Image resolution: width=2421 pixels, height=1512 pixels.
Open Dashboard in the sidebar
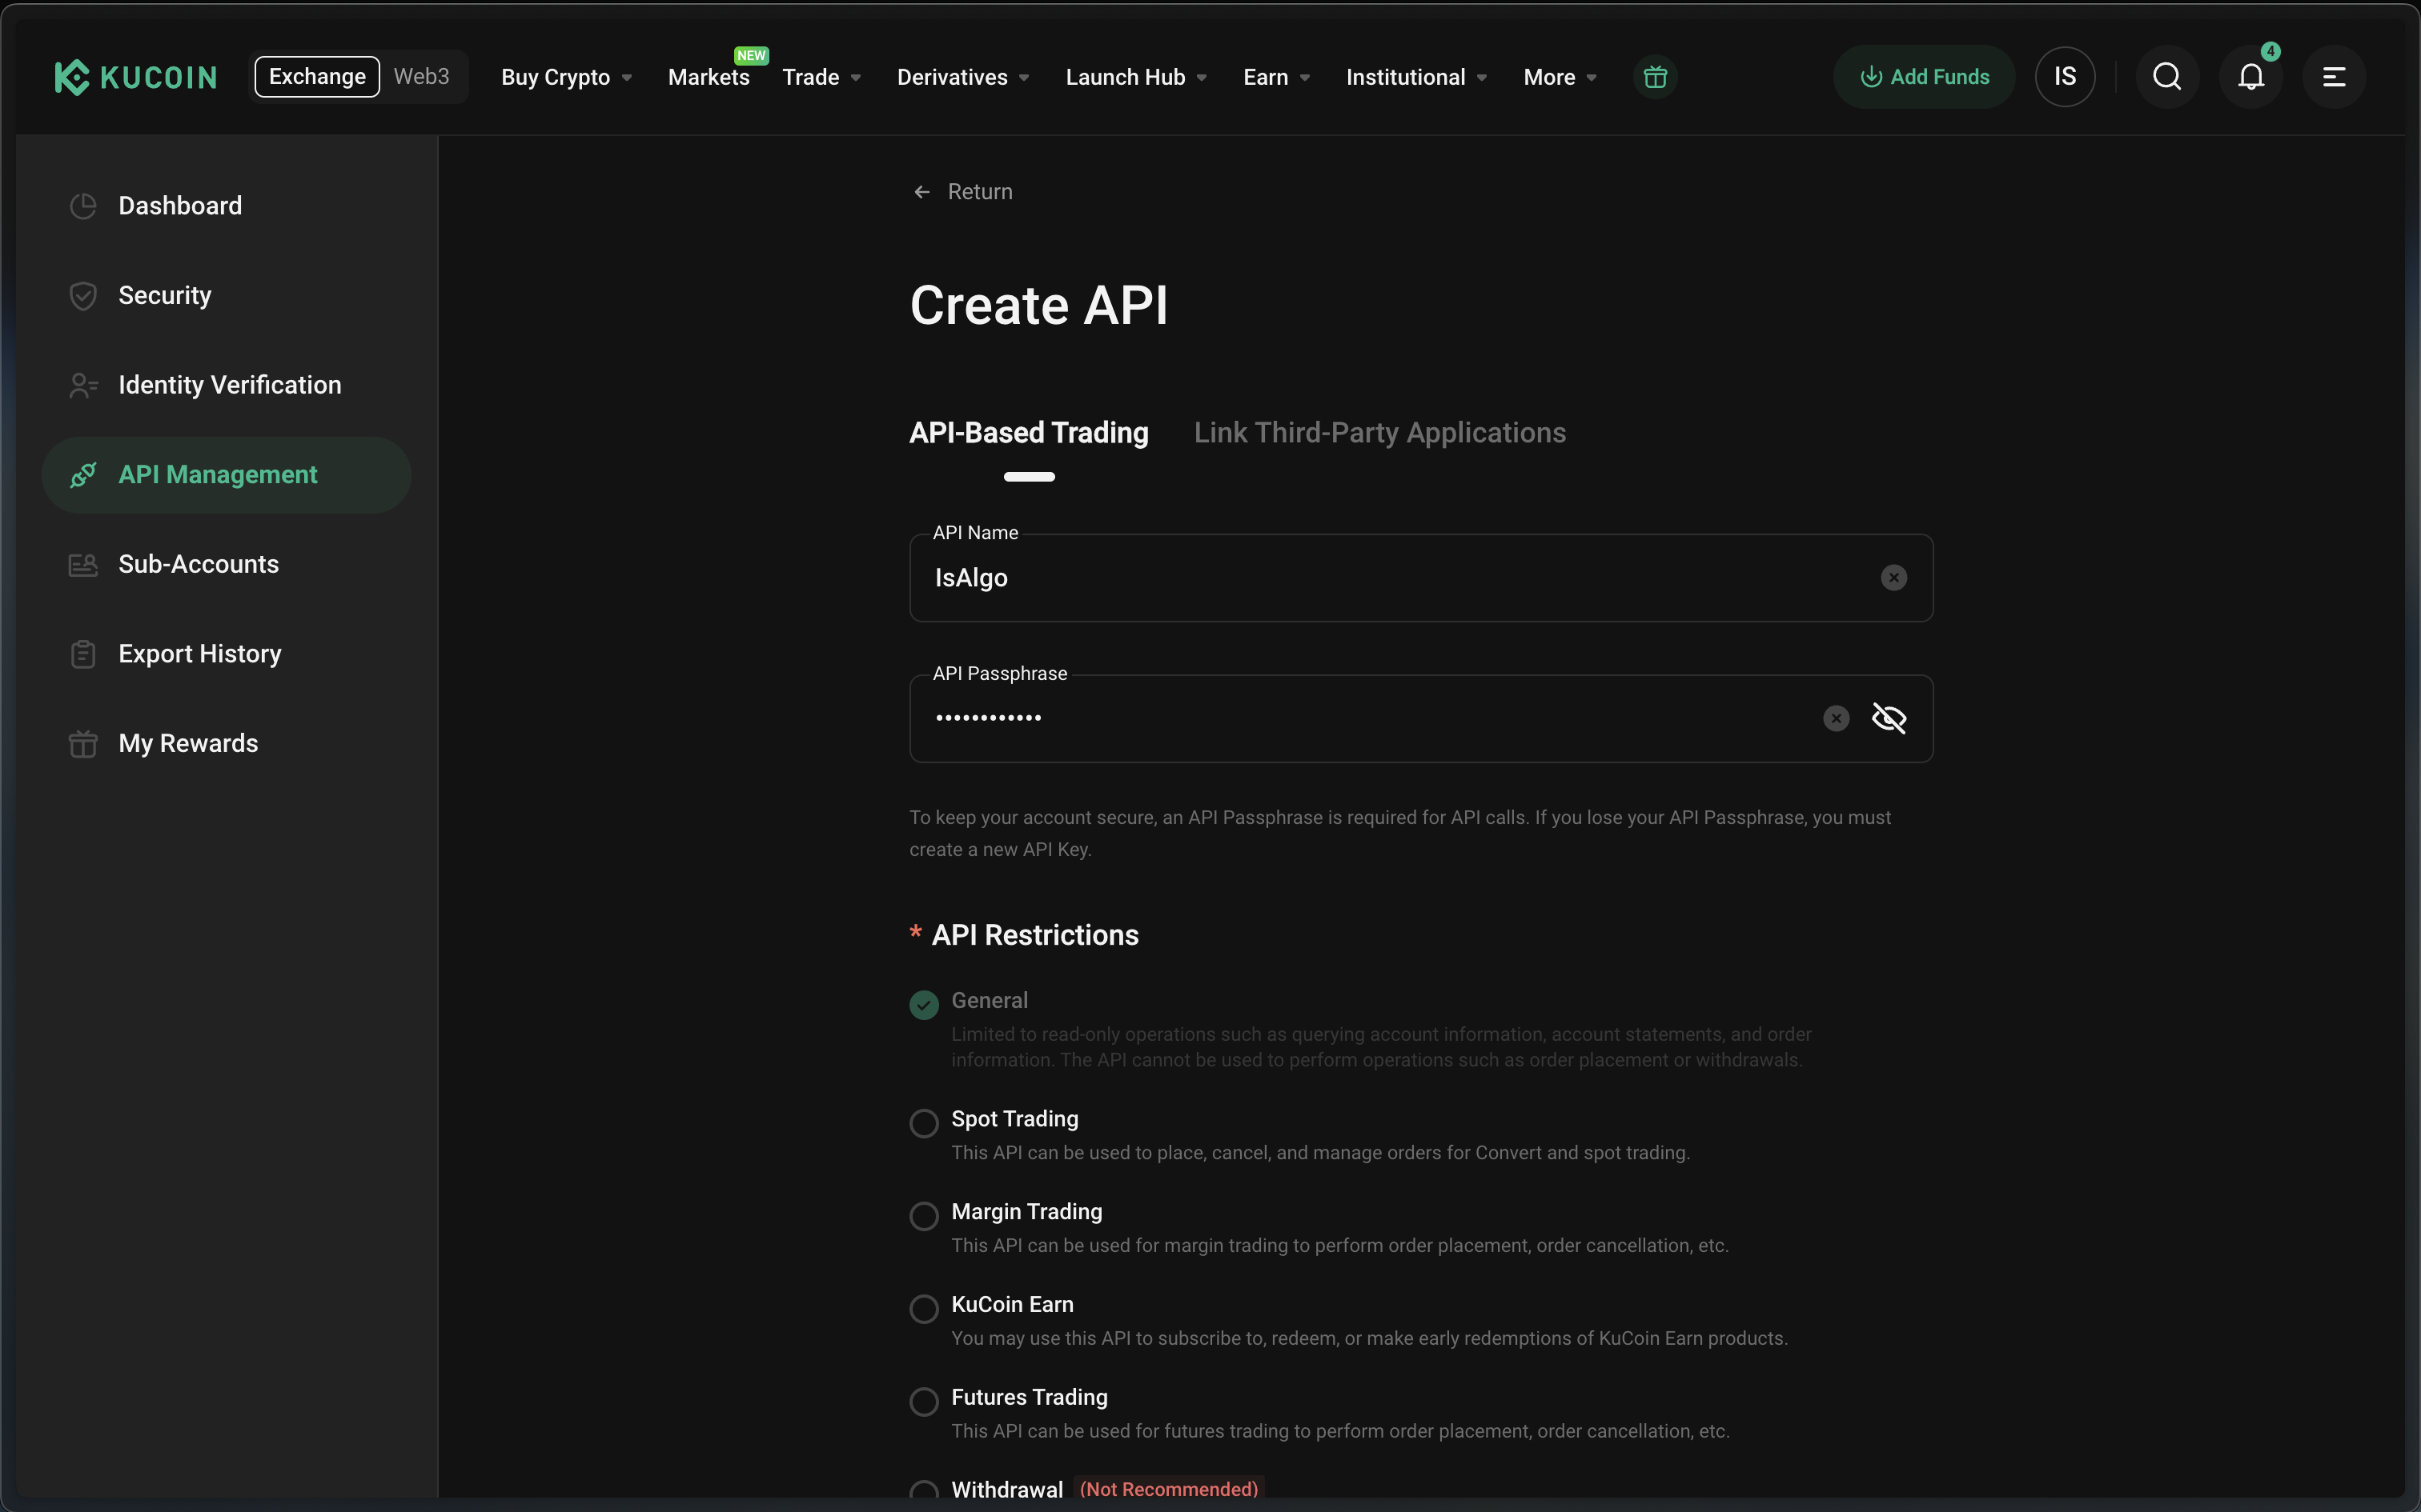(x=226, y=206)
